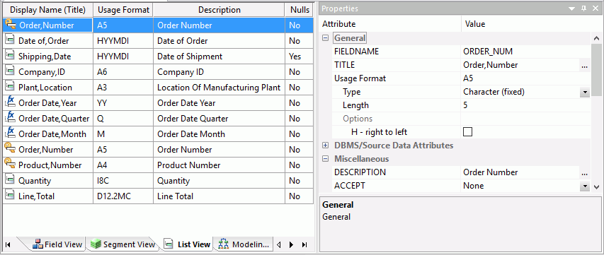
Task: Click the ellipsis button next to TITLE
Action: [x=584, y=65]
